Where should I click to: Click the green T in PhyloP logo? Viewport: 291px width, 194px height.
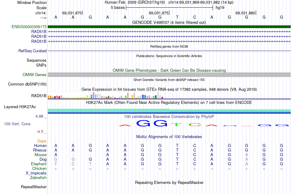[176, 125]
